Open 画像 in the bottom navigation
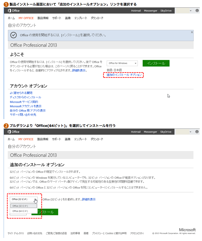 point(68,139)
